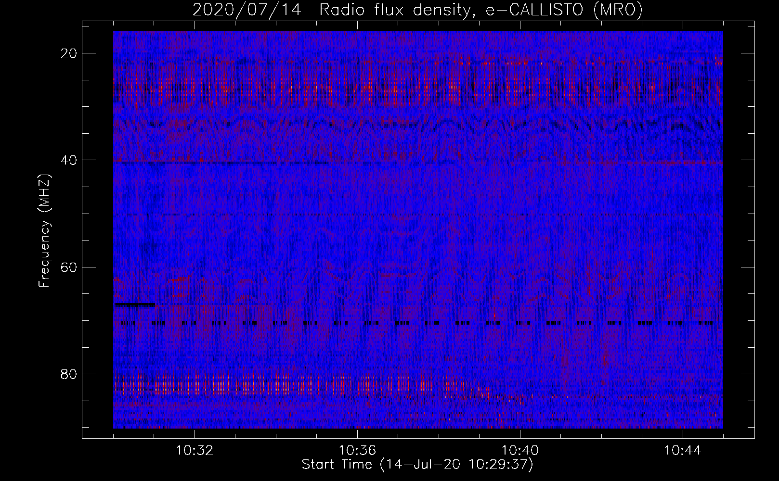Click the 40 frequency tick label

(x=69, y=160)
